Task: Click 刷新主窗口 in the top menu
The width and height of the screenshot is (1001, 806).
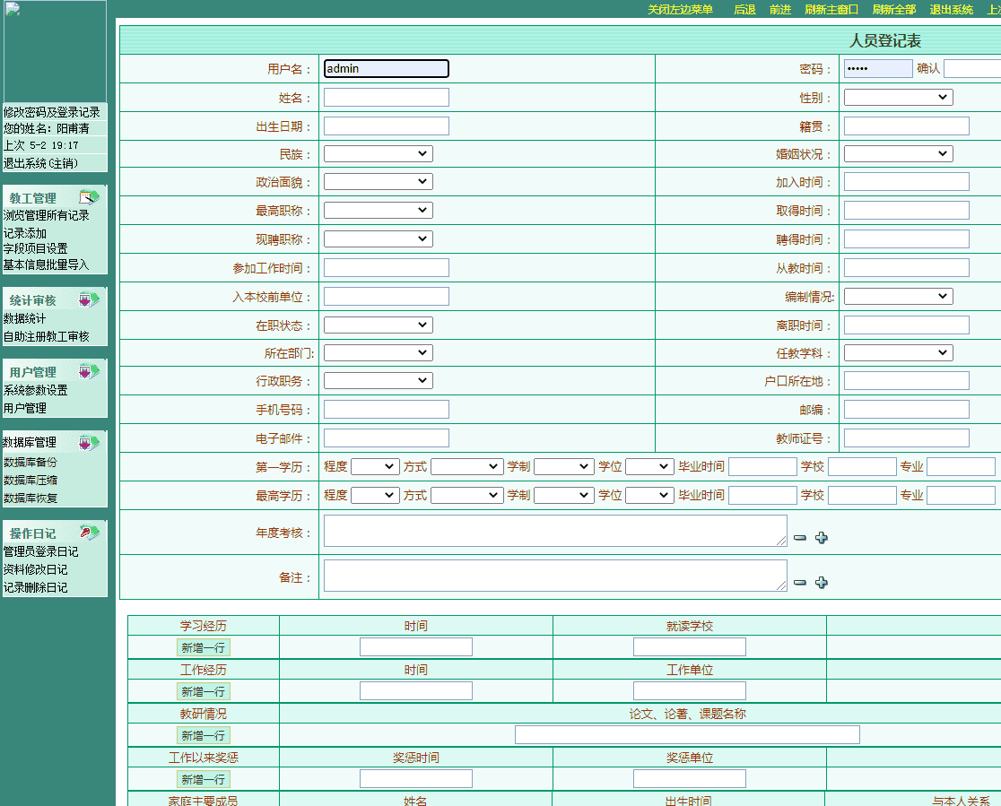Action: click(831, 10)
